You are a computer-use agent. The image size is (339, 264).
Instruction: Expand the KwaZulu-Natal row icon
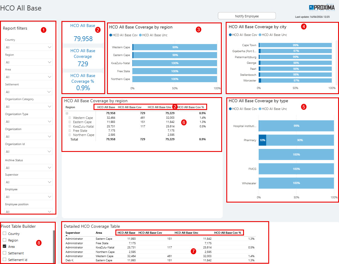70,126
